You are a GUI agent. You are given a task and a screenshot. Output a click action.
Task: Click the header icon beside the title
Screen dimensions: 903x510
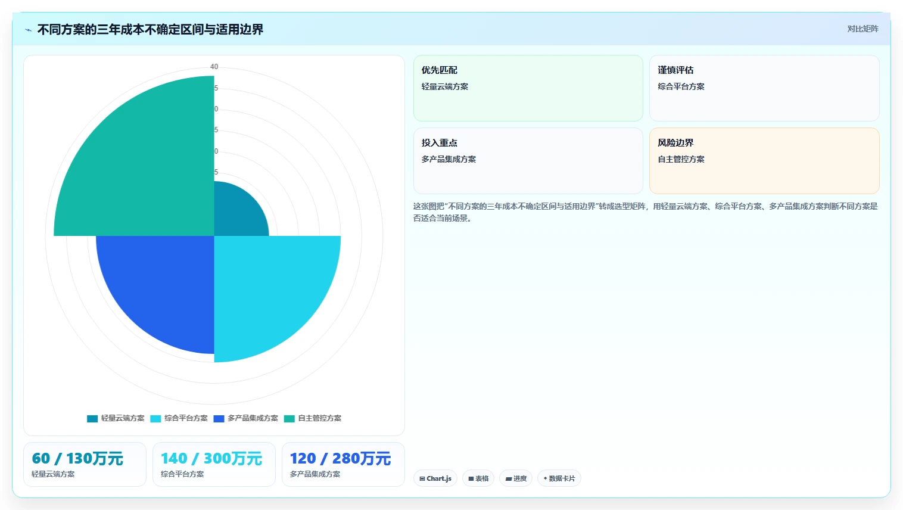tap(28, 30)
